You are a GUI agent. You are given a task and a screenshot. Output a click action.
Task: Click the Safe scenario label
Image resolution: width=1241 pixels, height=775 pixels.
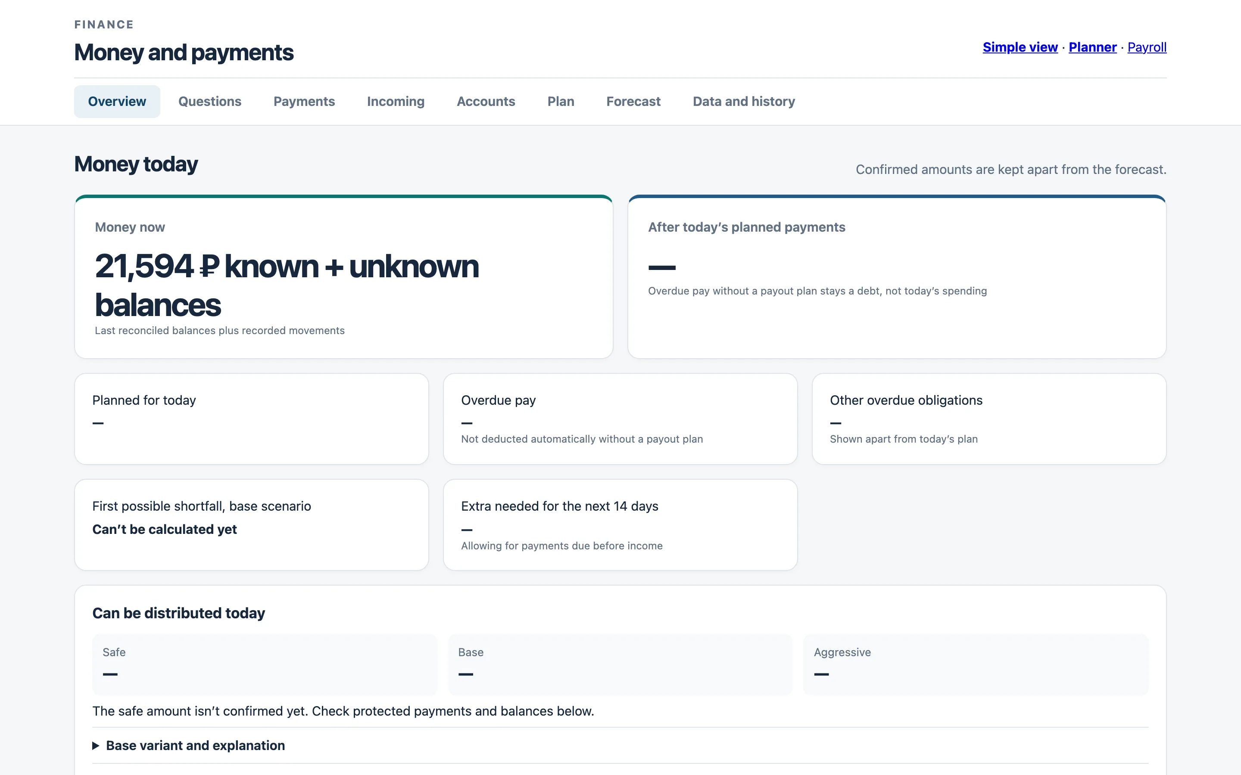[114, 652]
